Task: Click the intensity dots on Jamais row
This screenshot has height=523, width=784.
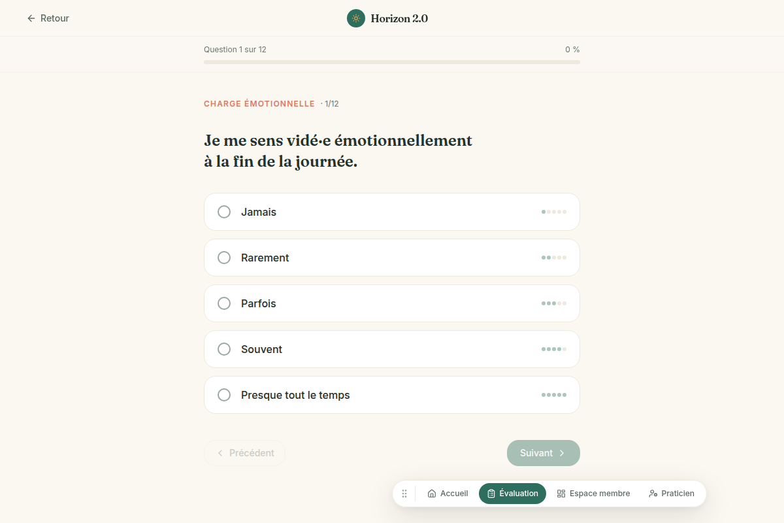Action: coord(554,212)
